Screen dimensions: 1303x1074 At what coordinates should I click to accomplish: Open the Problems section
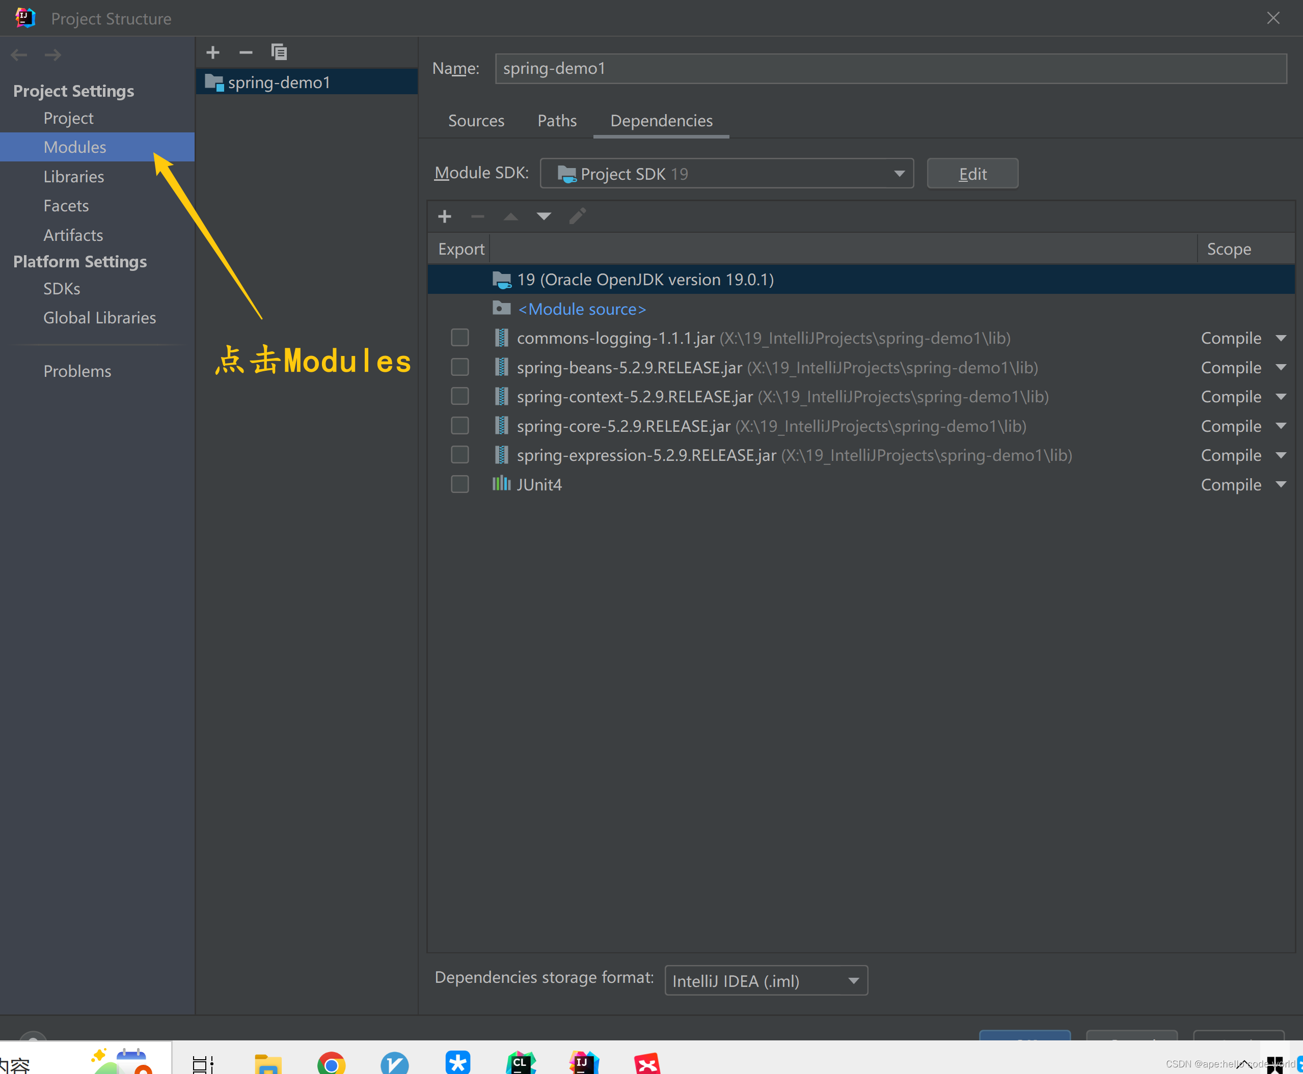point(77,371)
